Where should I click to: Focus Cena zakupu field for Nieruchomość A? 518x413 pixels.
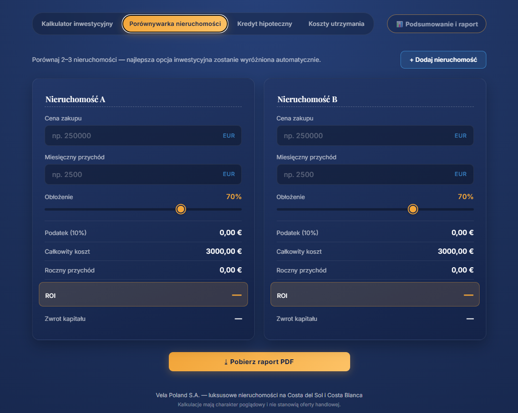coord(143,135)
